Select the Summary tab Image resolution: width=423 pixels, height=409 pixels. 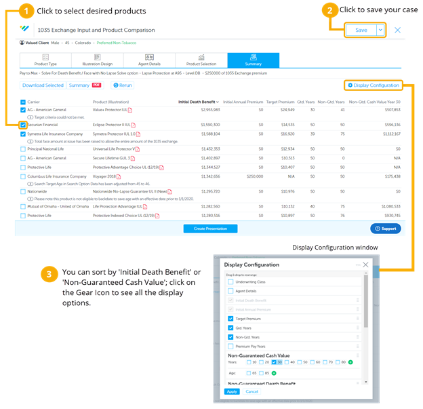pyautogui.click(x=254, y=60)
